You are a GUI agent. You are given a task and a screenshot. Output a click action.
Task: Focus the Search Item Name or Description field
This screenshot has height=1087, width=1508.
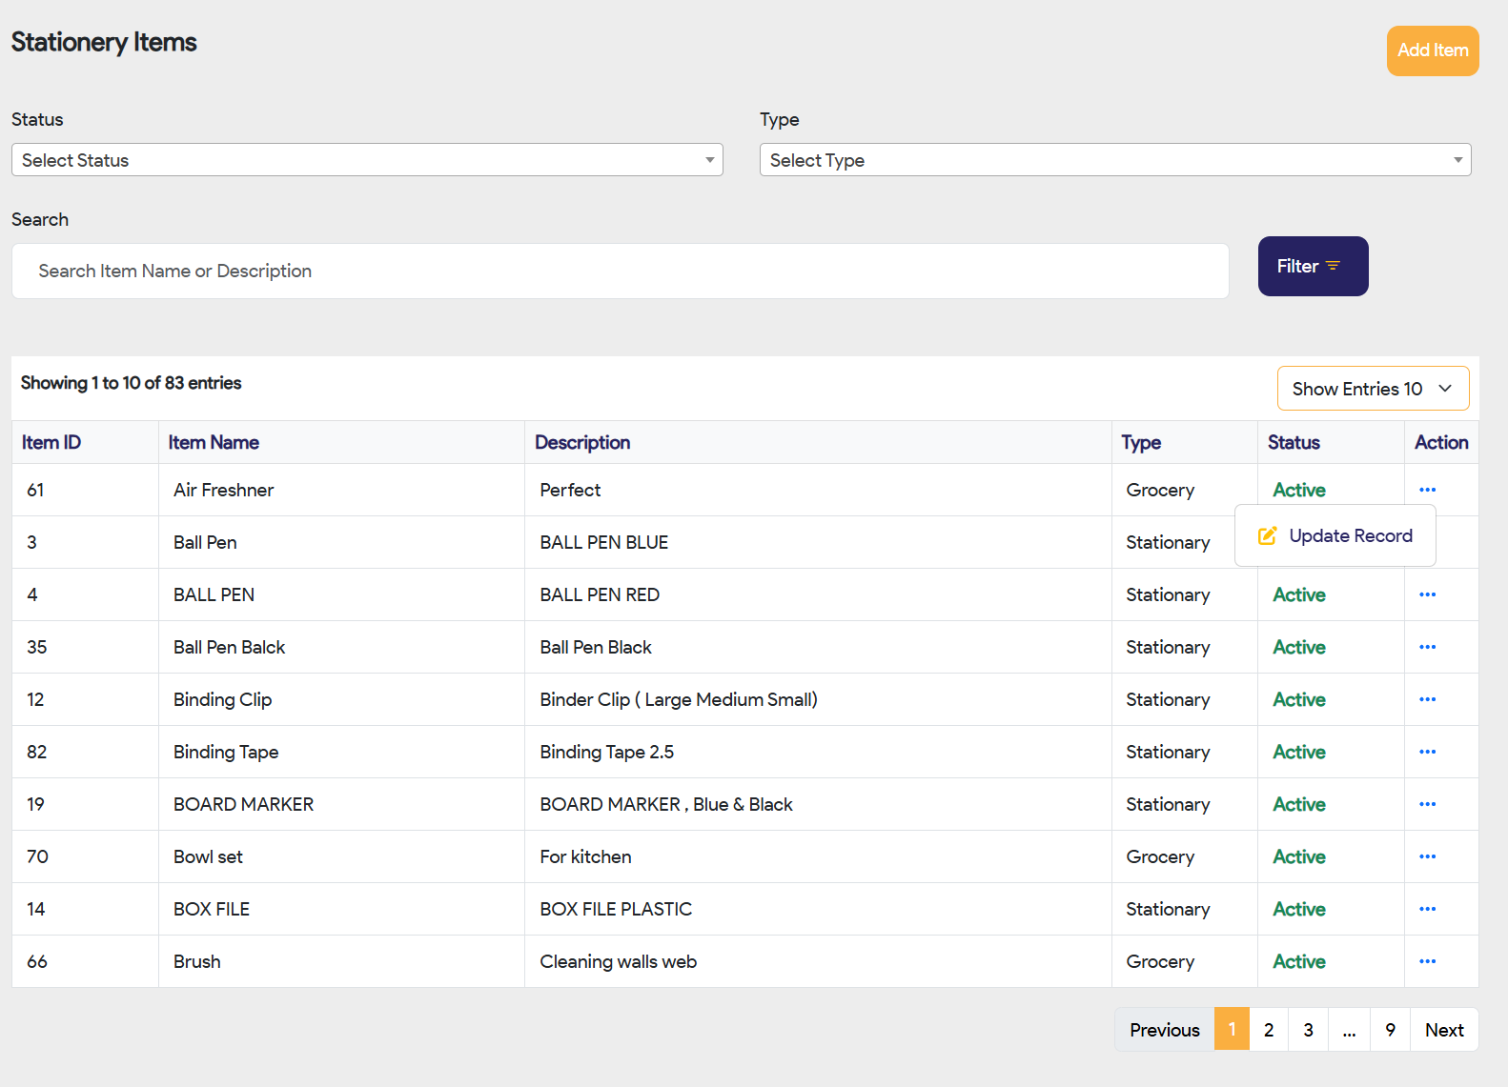[620, 272]
